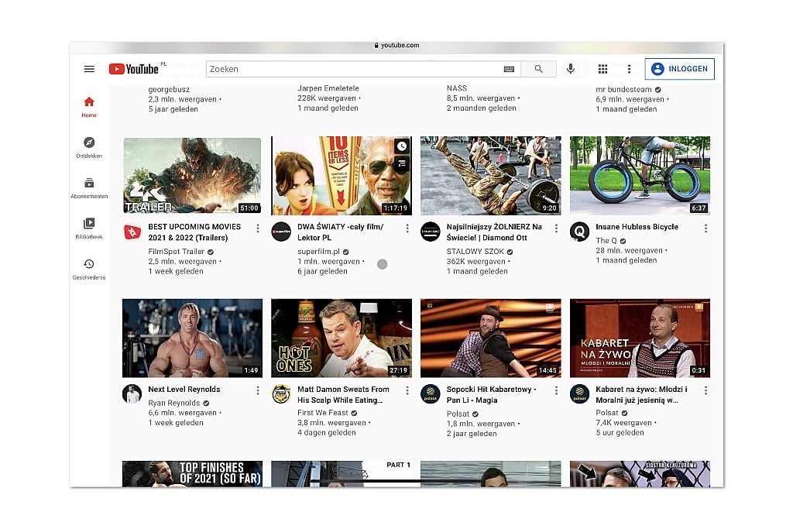
Task: Click the INLOGGEN sign-in button
Action: [680, 69]
